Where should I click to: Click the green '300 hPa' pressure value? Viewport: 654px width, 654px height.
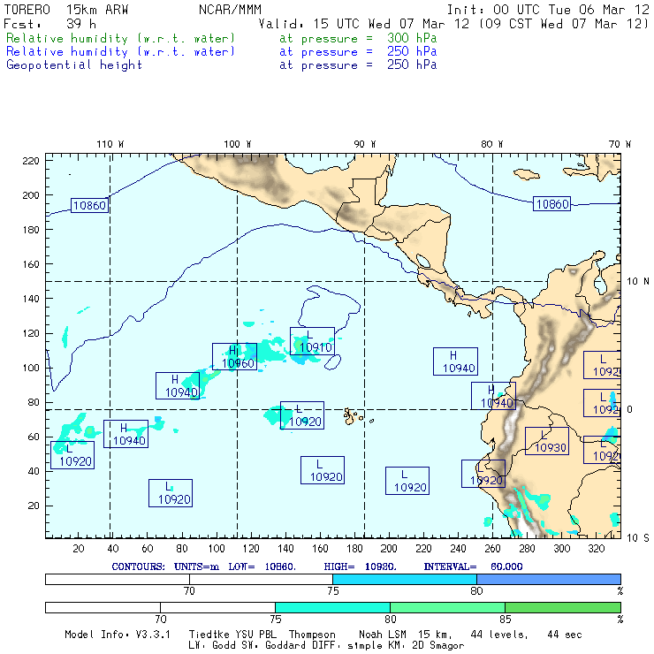click(x=412, y=38)
